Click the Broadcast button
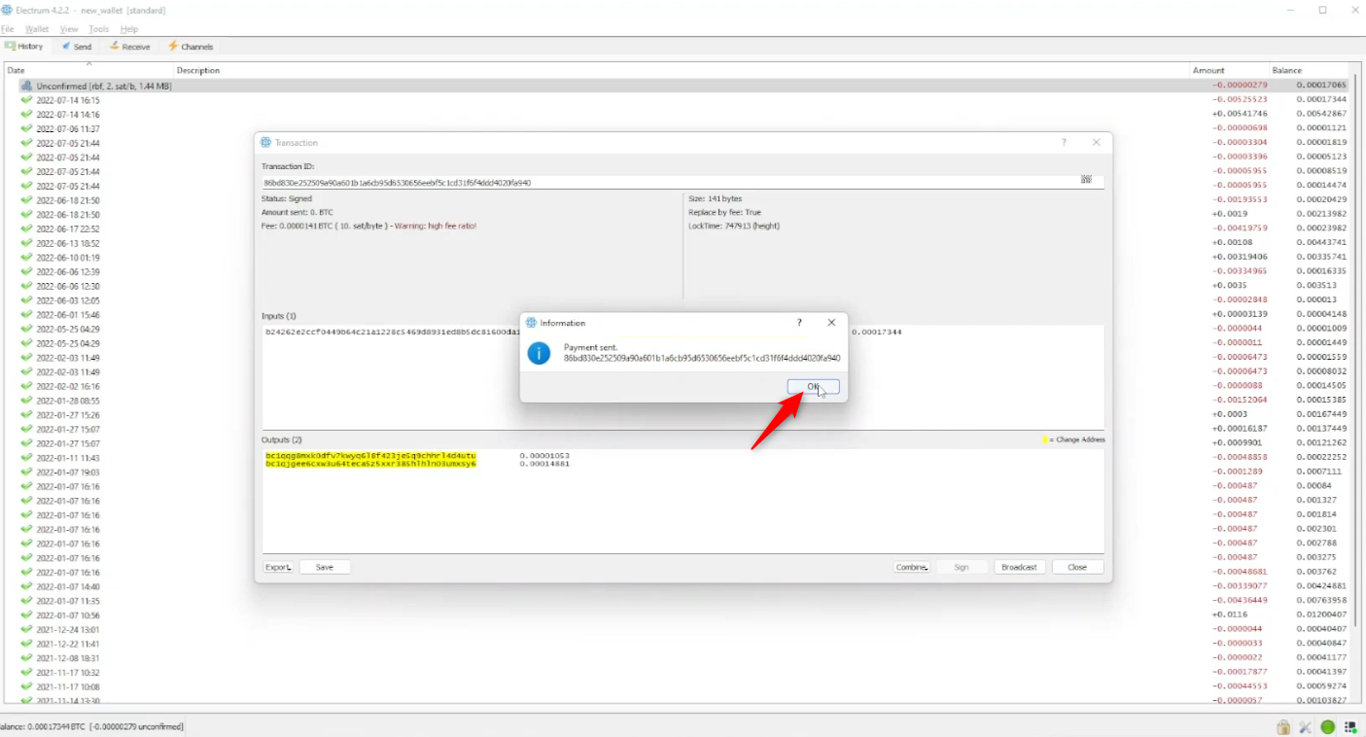 pyautogui.click(x=1019, y=567)
